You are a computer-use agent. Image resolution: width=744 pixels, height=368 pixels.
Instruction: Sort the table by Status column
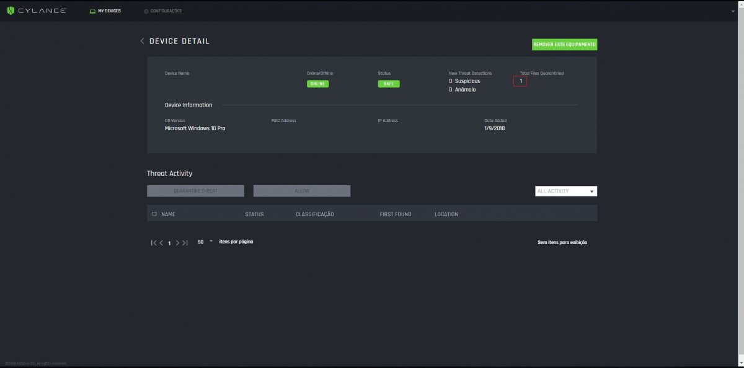(254, 214)
